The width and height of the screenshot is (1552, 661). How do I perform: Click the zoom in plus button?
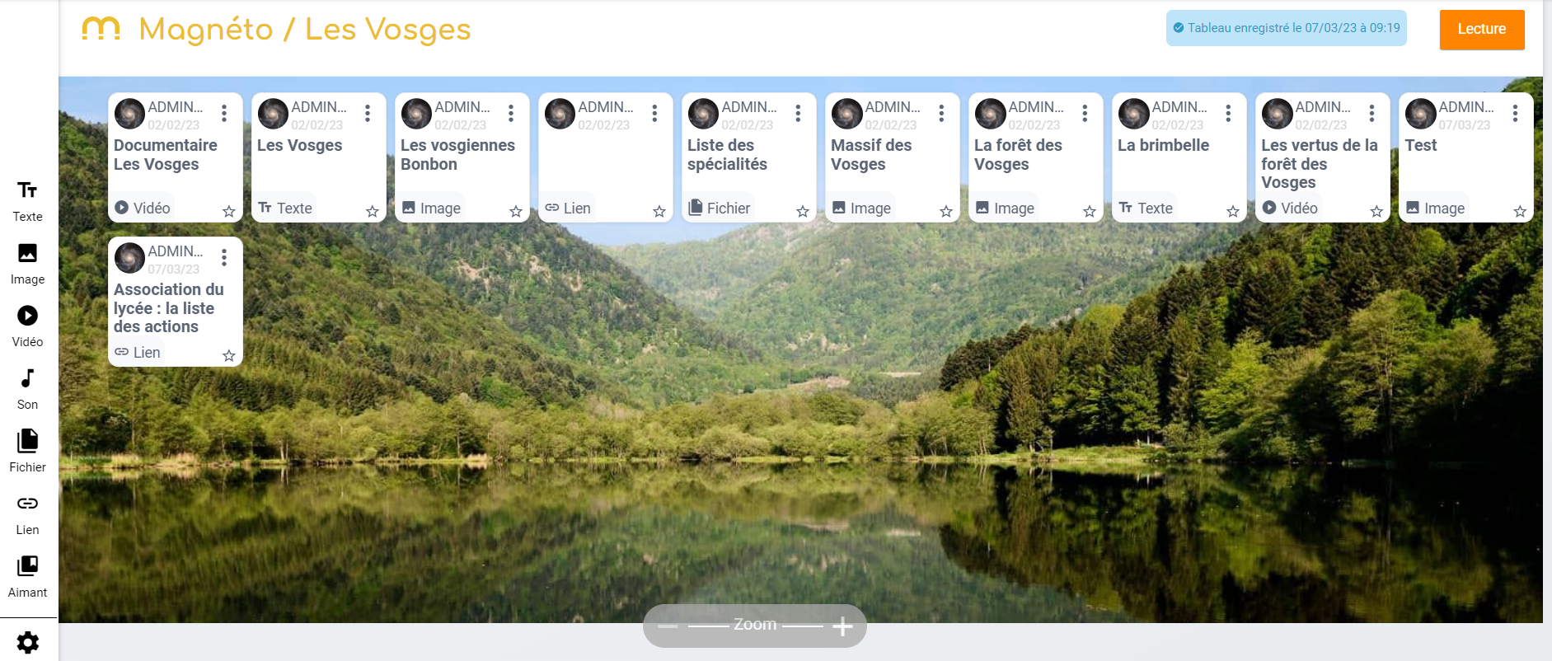[x=842, y=626]
